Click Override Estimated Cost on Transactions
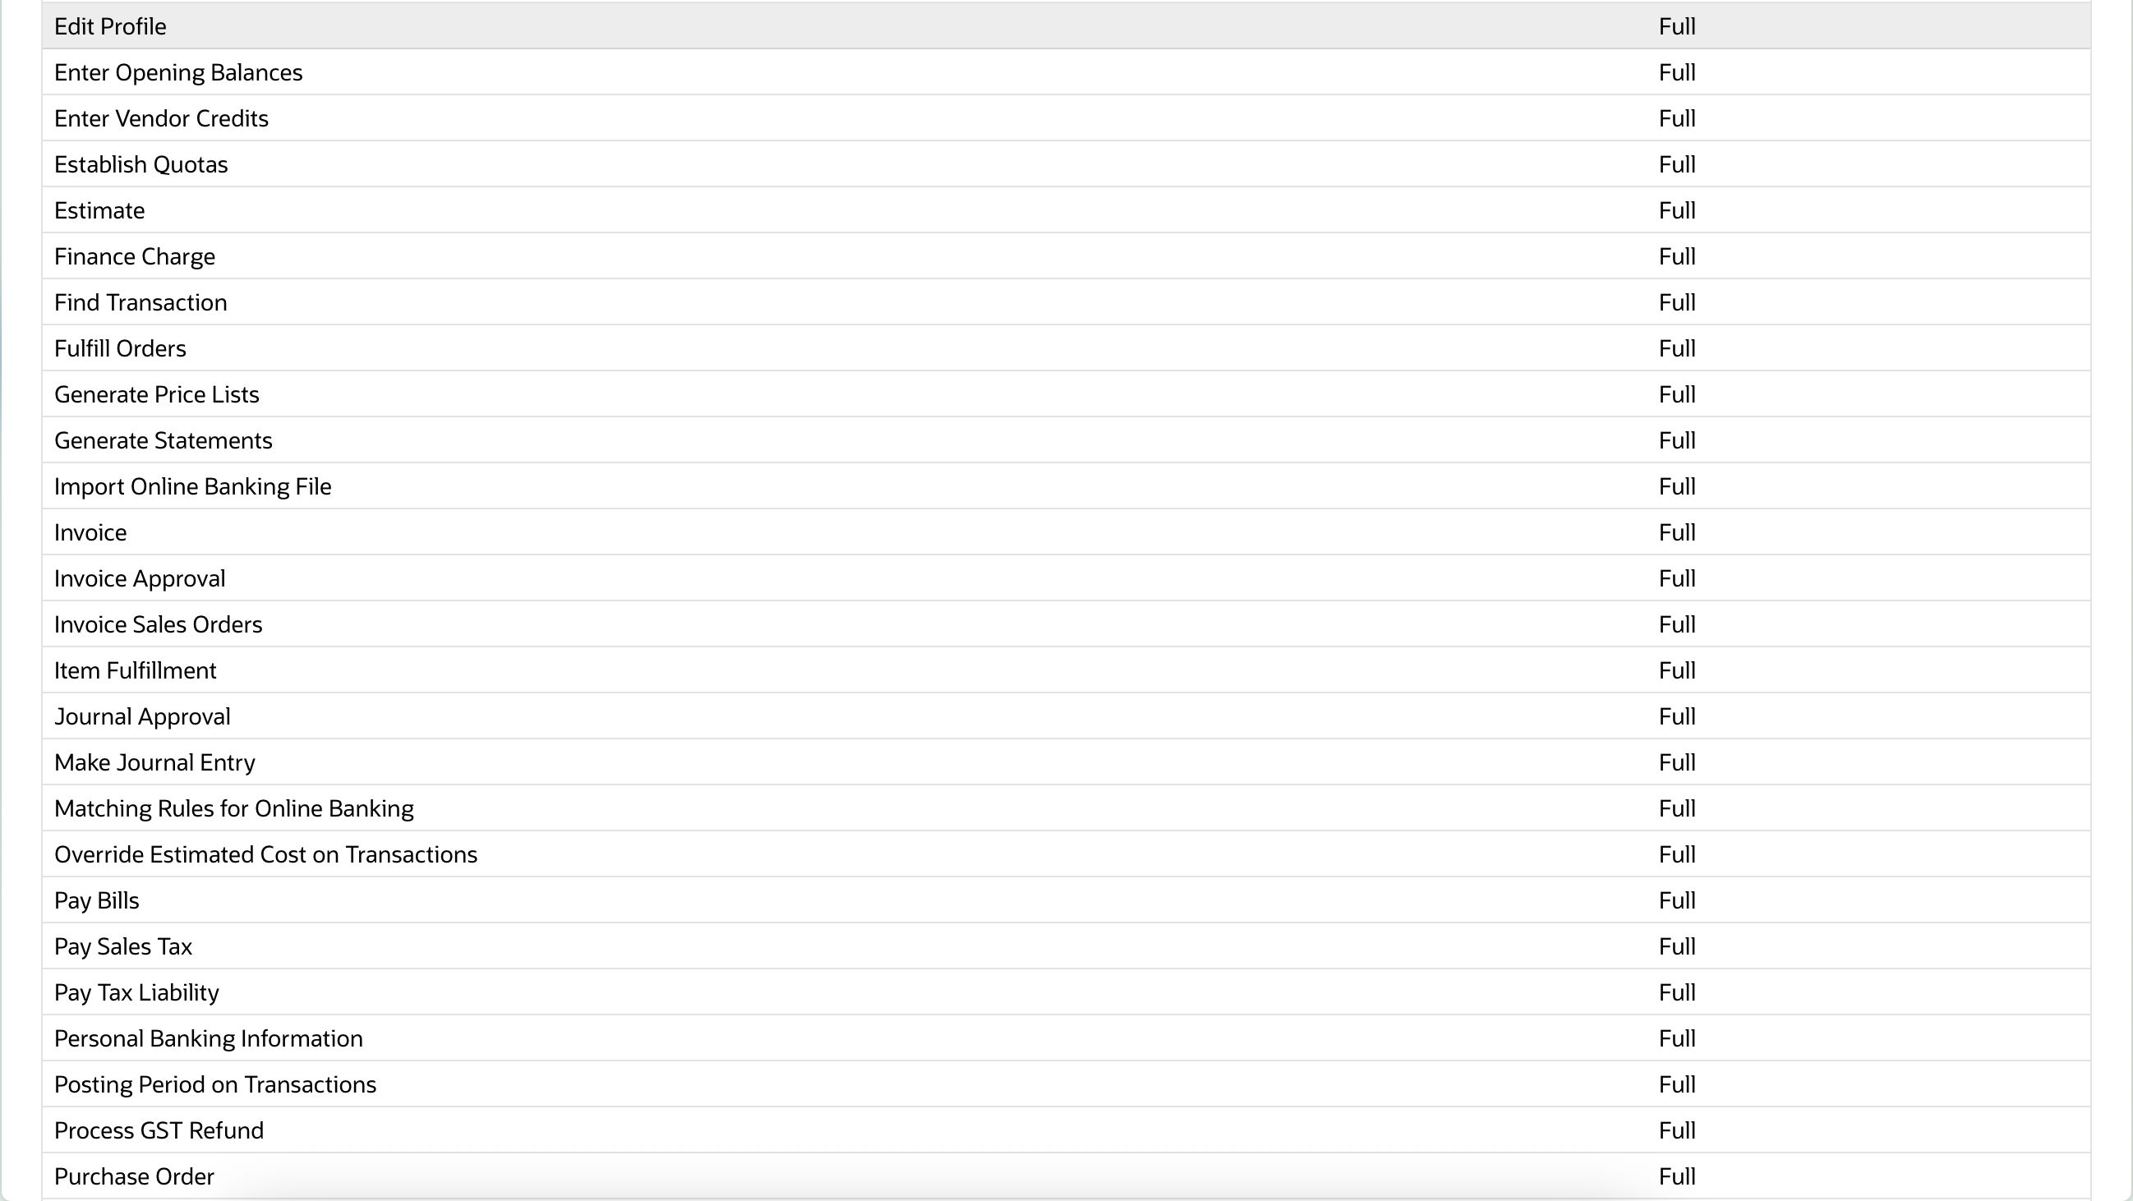 click(x=265, y=854)
